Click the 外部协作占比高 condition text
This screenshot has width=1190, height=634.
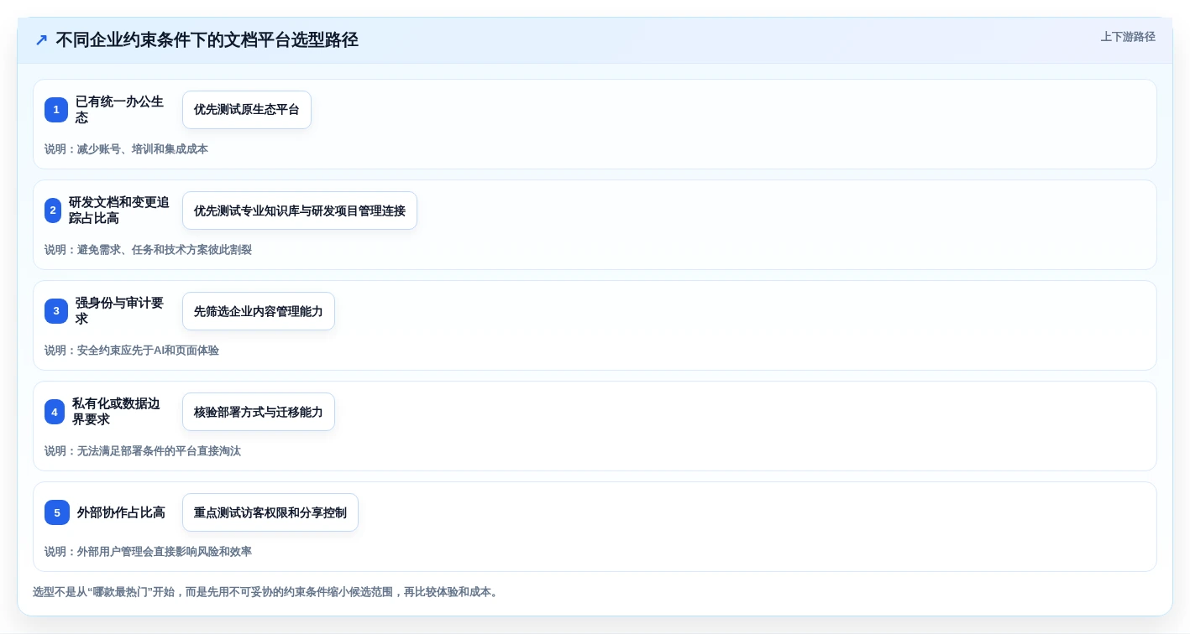tap(121, 512)
